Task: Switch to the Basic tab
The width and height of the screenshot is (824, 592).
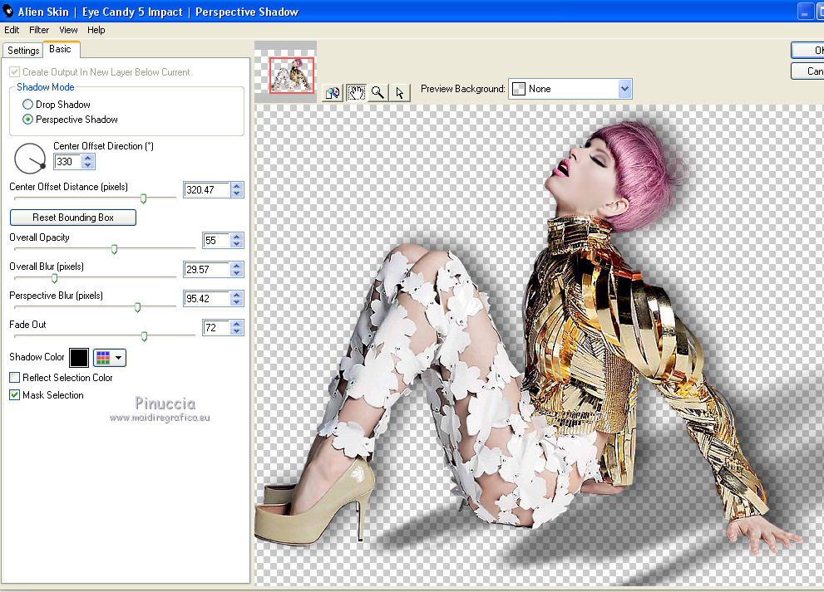Action: tap(61, 49)
